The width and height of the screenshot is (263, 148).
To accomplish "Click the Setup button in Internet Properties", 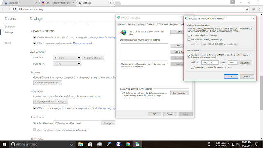I will click(177, 32).
